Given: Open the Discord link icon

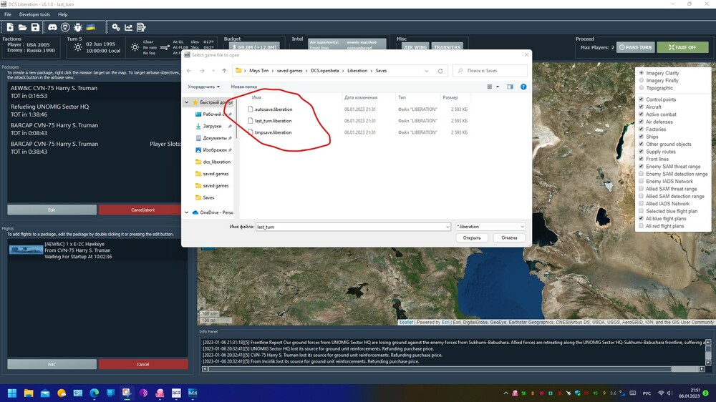Looking at the screenshot, I should 52,27.
